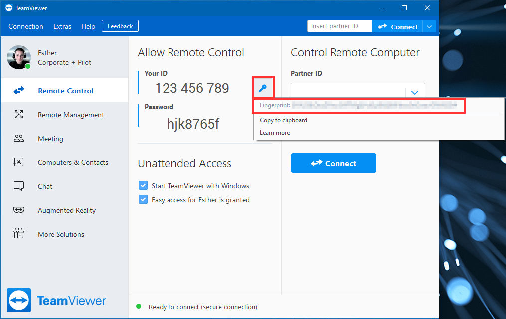Open the Extras menu

[x=62, y=26]
